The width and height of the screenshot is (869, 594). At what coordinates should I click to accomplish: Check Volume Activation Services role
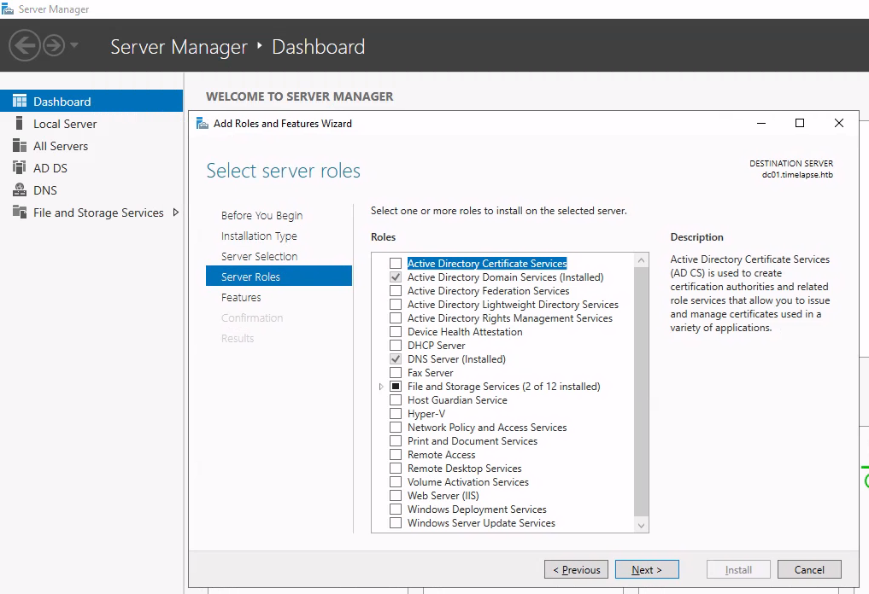pos(396,482)
